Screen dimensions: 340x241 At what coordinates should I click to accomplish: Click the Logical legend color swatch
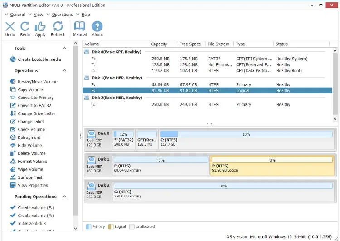click(x=111, y=226)
